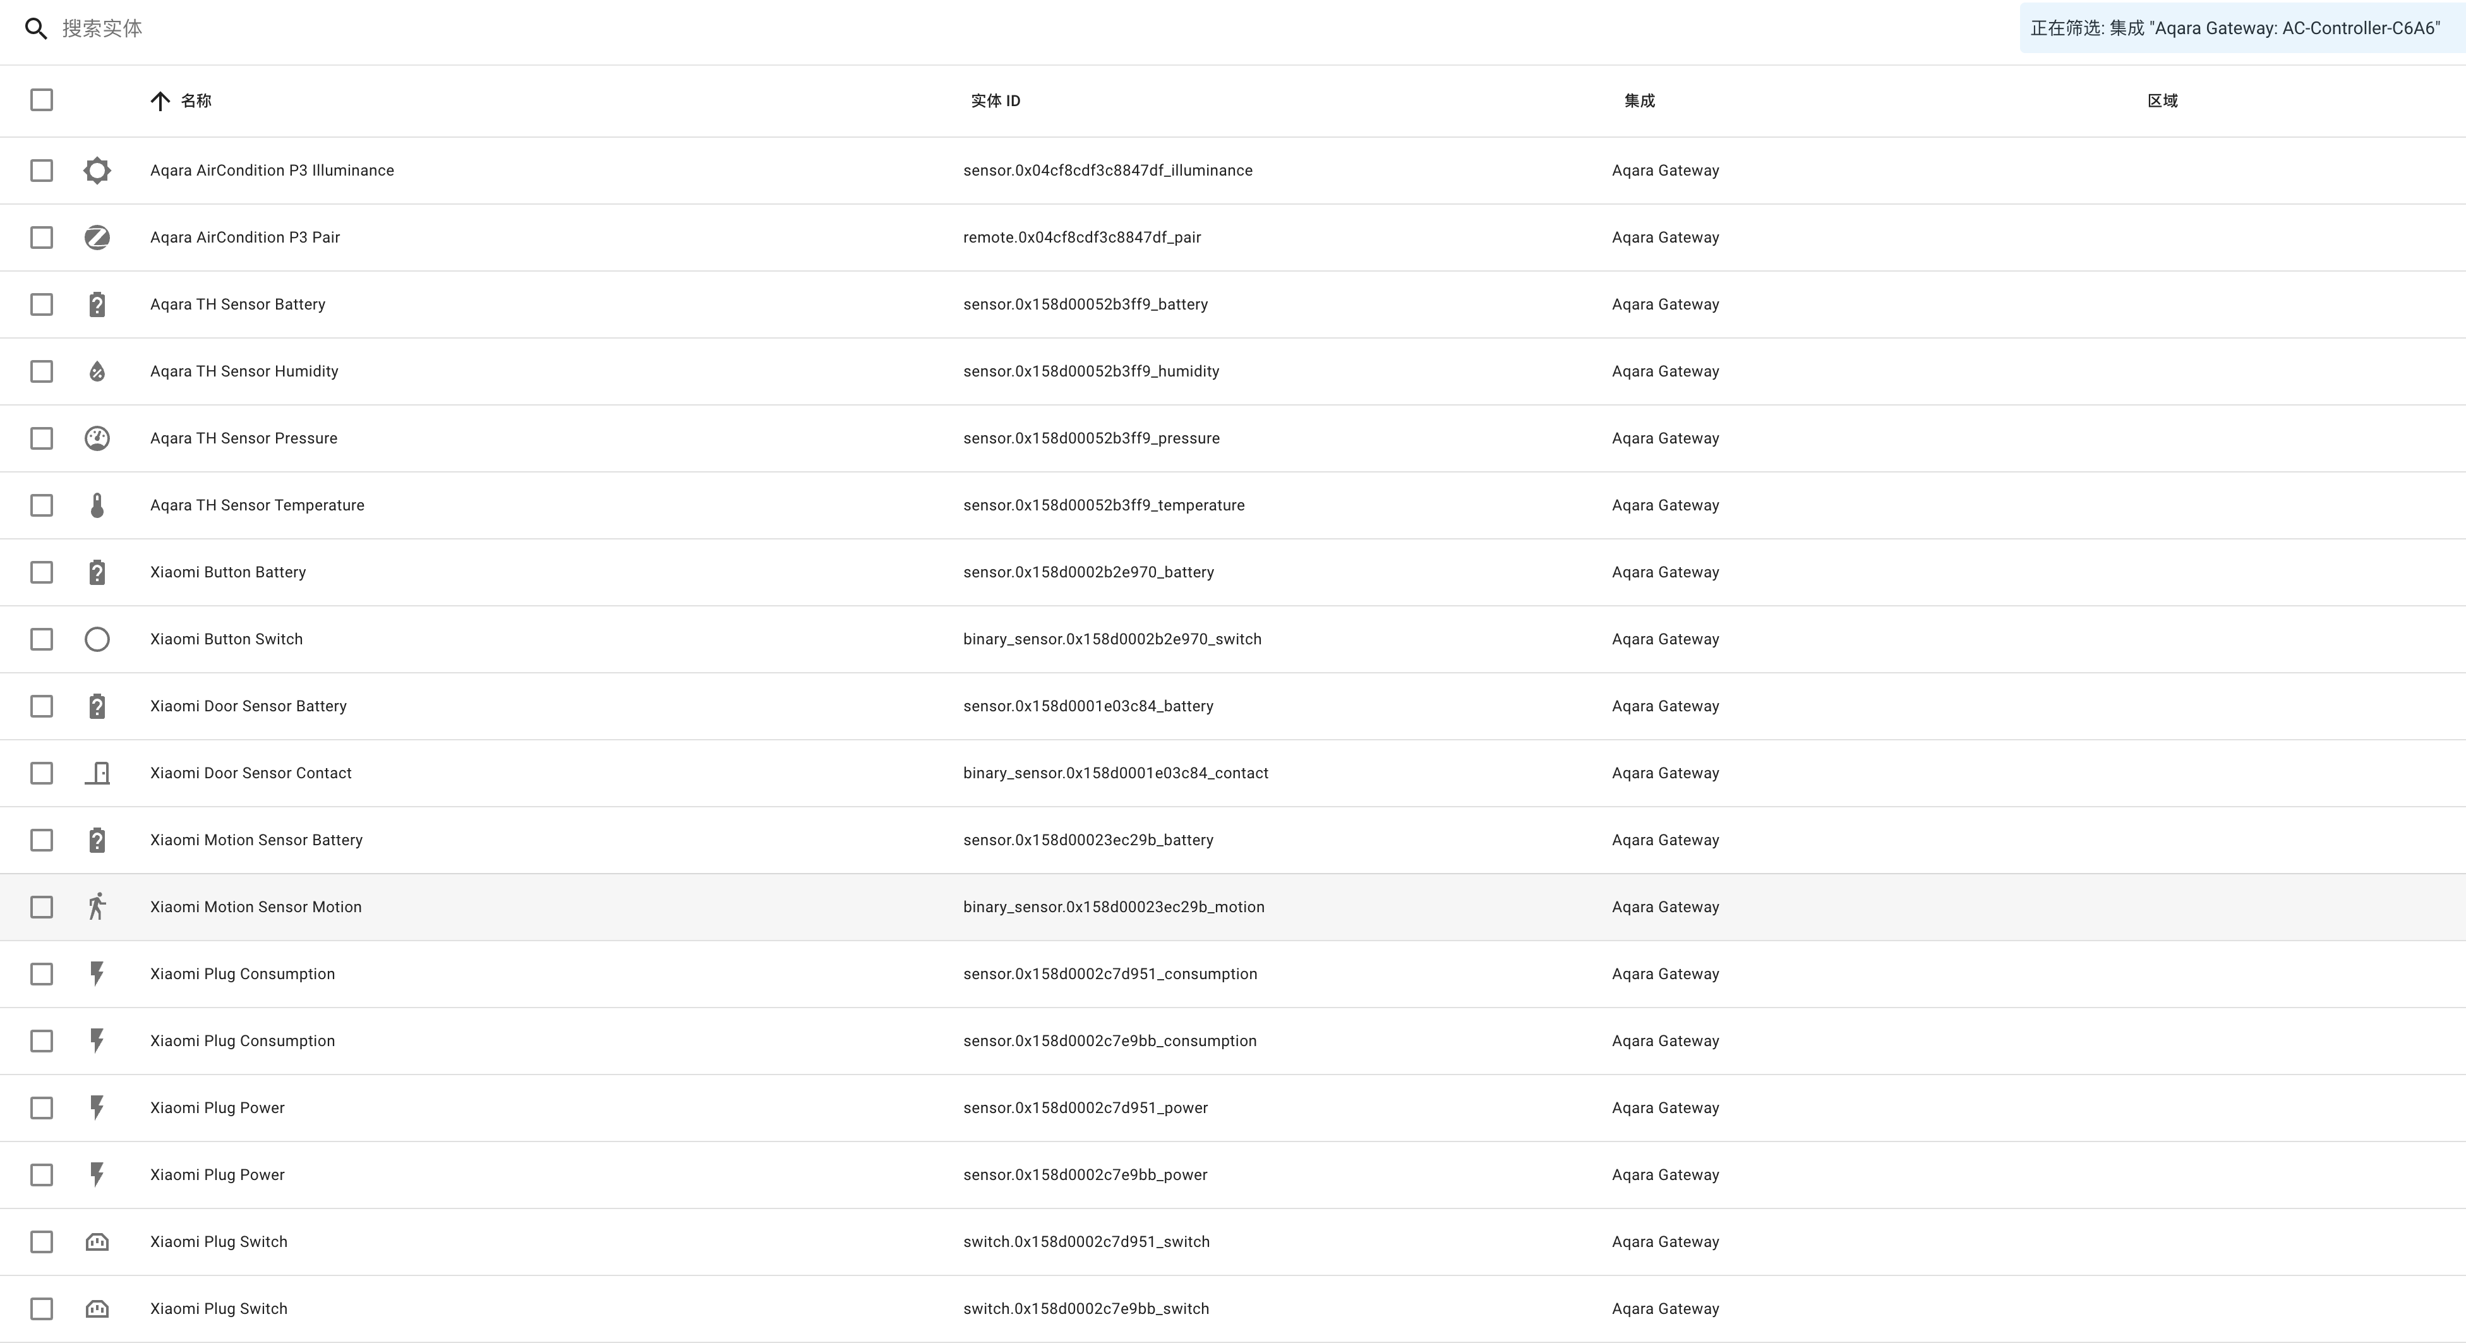This screenshot has width=2466, height=1343.
Task: Check the Xiaomi Door Sensor Contact row checkbox
Action: pos(41,773)
